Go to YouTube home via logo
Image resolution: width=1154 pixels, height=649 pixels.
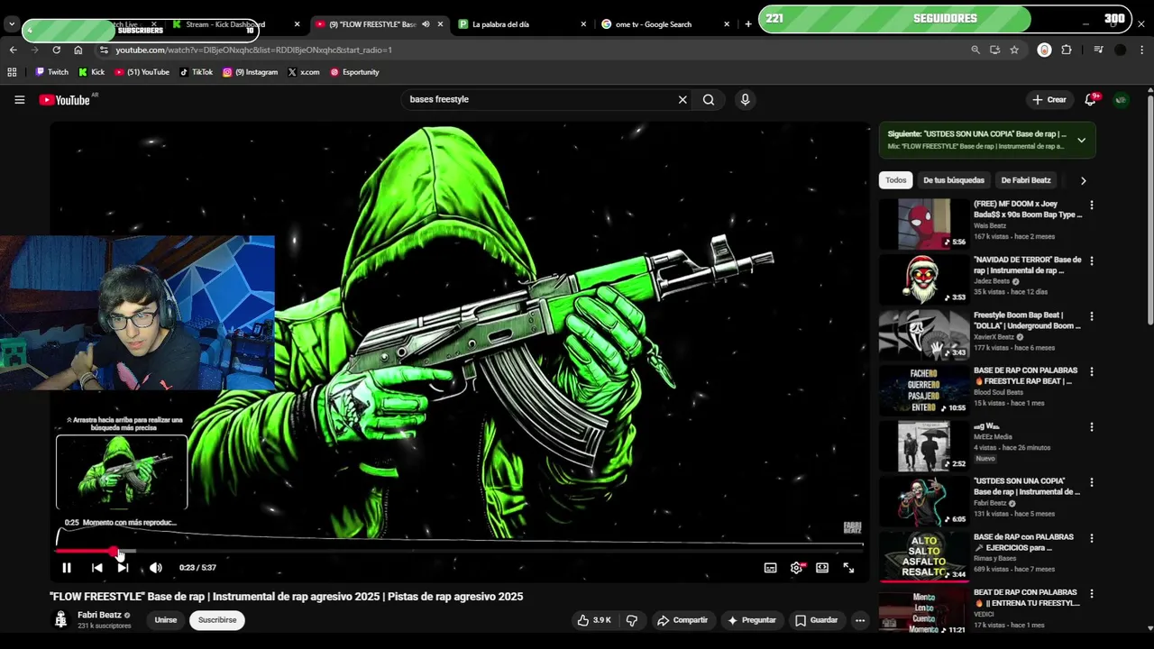point(65,100)
